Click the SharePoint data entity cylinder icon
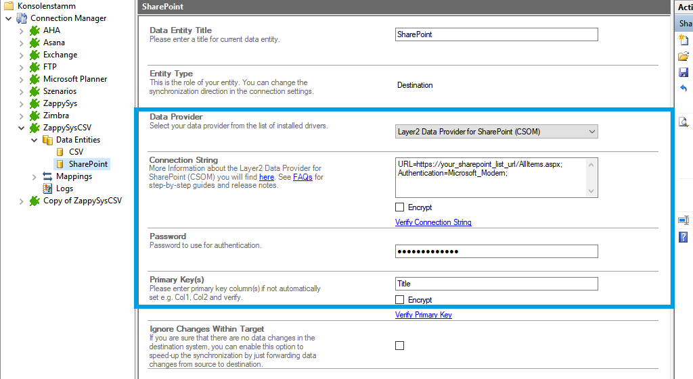Screen dimensions: 693x379 pyautogui.click(x=60, y=164)
